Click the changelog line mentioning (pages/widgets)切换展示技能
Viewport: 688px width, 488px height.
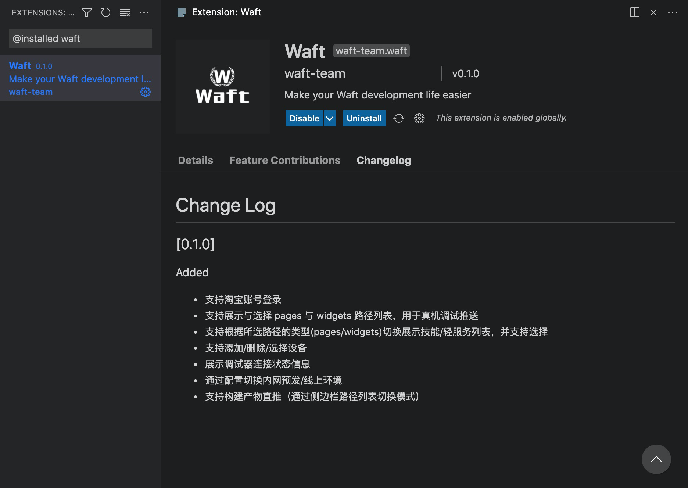coord(376,332)
